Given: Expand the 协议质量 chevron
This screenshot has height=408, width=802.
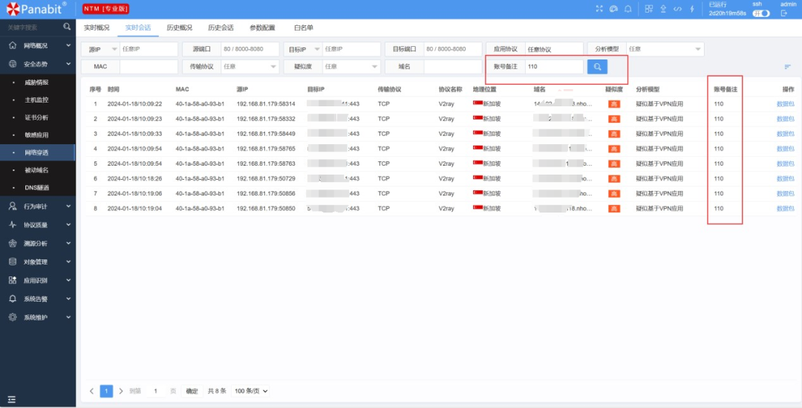Looking at the screenshot, I should tap(68, 224).
